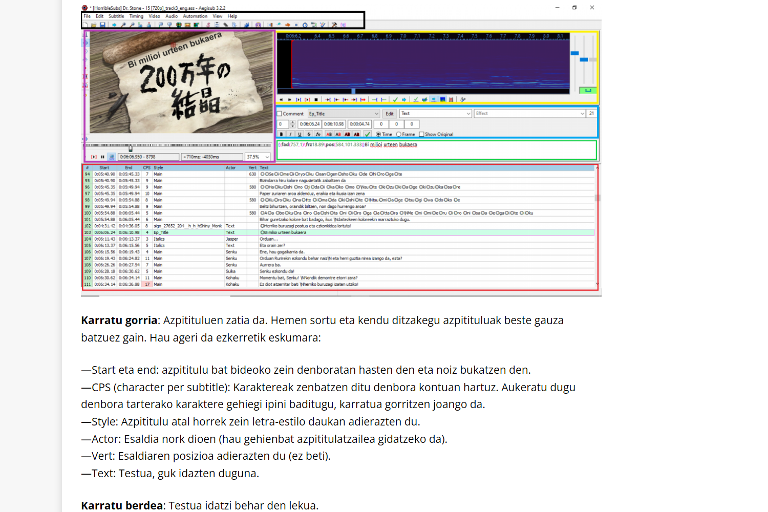
Task: Enable the Comment checkbox
Action: [x=280, y=114]
